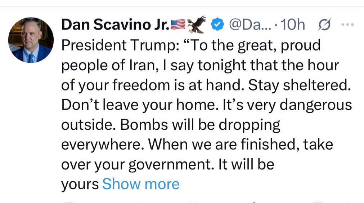Click the word "yours" before Show more
This screenshot has height=203, width=364.
(x=80, y=184)
